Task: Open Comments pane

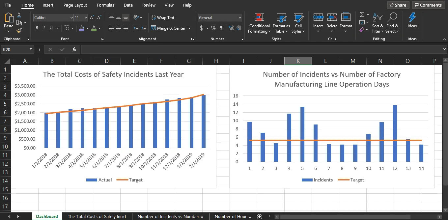Action: [428, 5]
